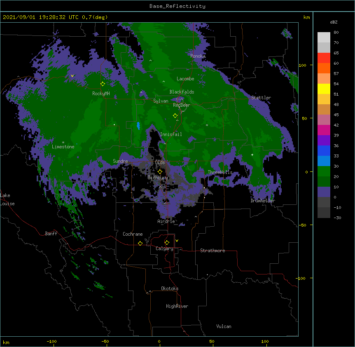This screenshot has height=347, width=355.
Task: Select the red 60–65 dBZ legend swatch
Action: pyautogui.click(x=324, y=58)
